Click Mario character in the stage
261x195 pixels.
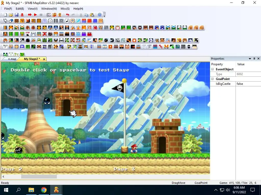[134, 148]
